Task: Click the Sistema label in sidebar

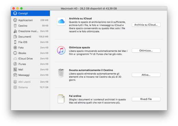Action: (23, 87)
